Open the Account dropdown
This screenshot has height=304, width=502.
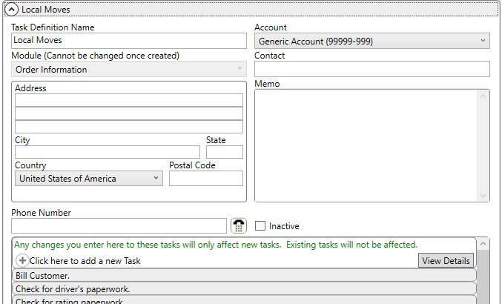point(371,41)
